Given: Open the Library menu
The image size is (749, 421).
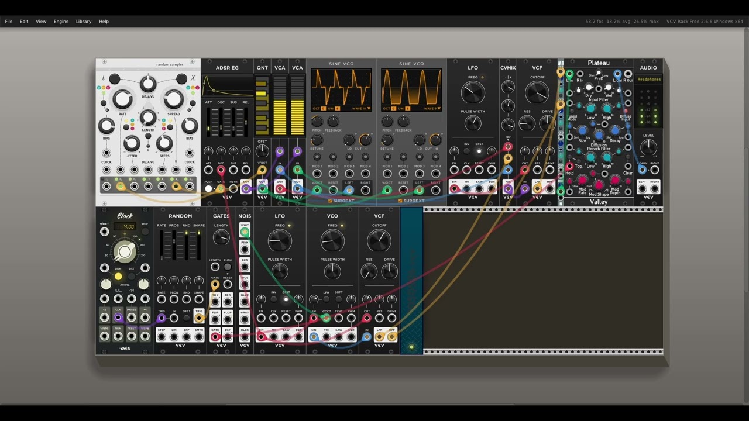Looking at the screenshot, I should click(84, 22).
